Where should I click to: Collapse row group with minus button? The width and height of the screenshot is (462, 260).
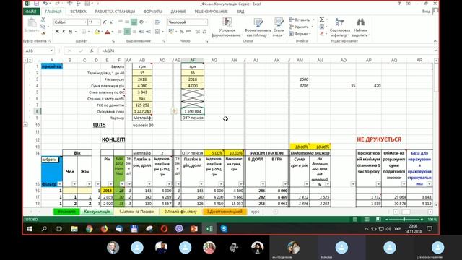tap(26, 125)
